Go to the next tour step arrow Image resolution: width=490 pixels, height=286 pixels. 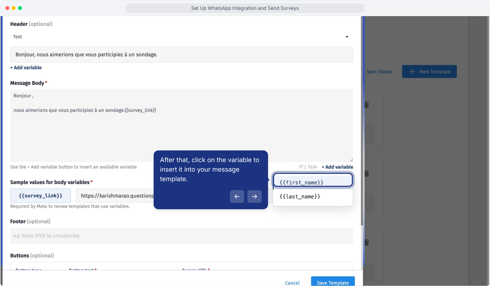pyautogui.click(x=255, y=196)
